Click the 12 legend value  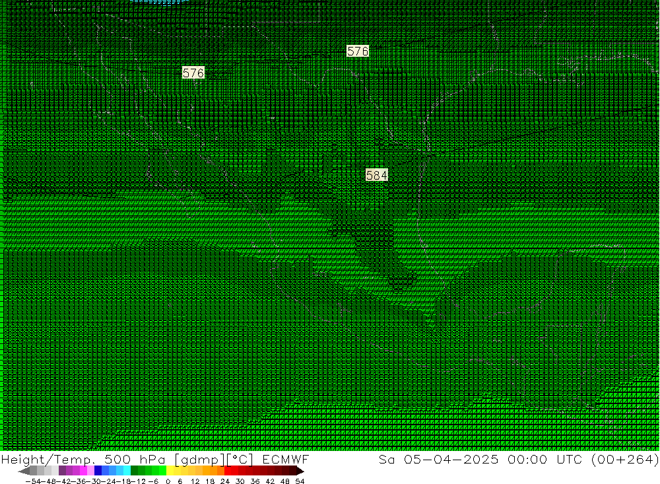(x=195, y=481)
